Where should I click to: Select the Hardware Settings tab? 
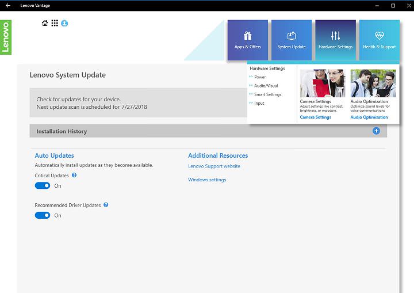pos(336,40)
